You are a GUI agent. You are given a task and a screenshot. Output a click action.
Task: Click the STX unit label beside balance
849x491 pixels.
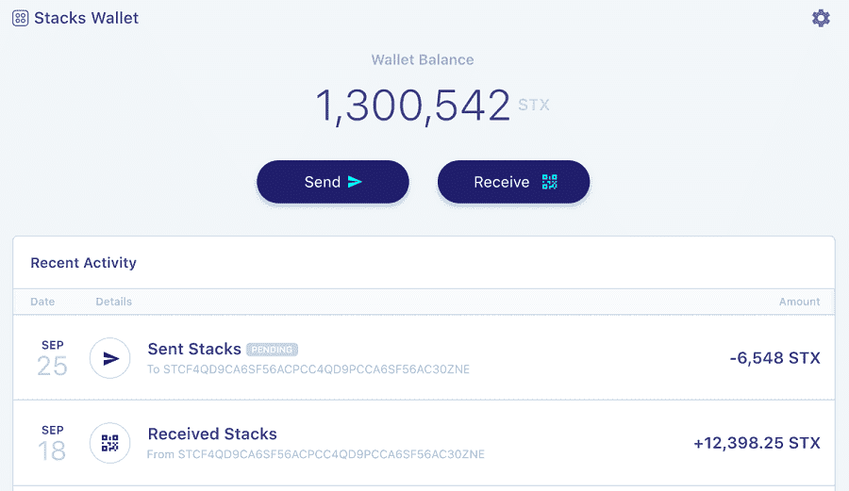coord(534,105)
